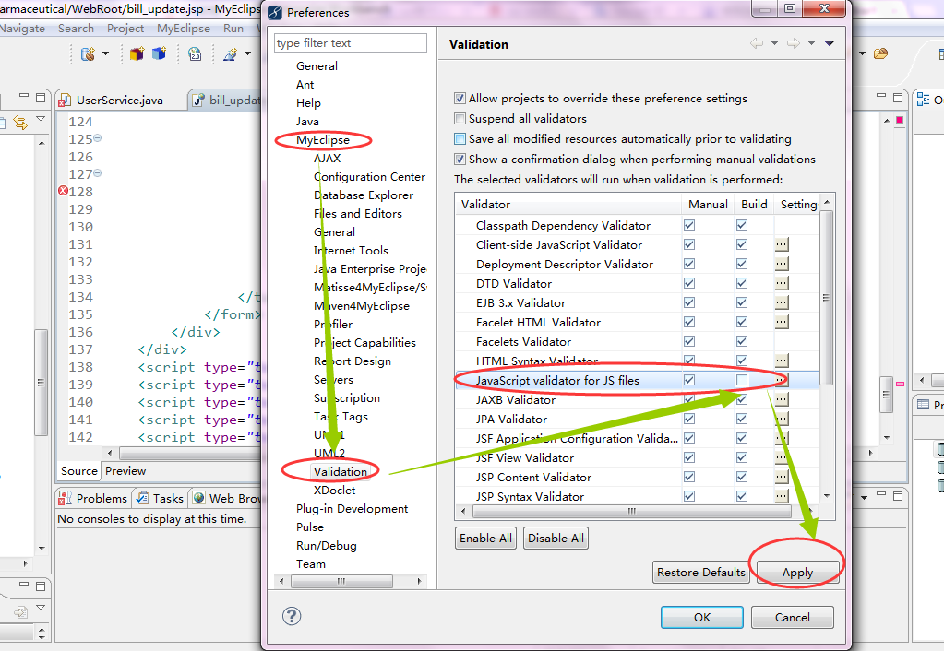
Task: Open settings for EJB 3.x Validator
Action: pyautogui.click(x=782, y=302)
